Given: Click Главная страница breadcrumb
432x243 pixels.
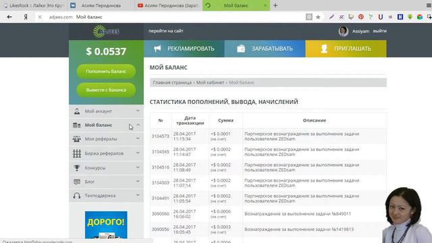Looking at the screenshot, I should click(x=172, y=82).
